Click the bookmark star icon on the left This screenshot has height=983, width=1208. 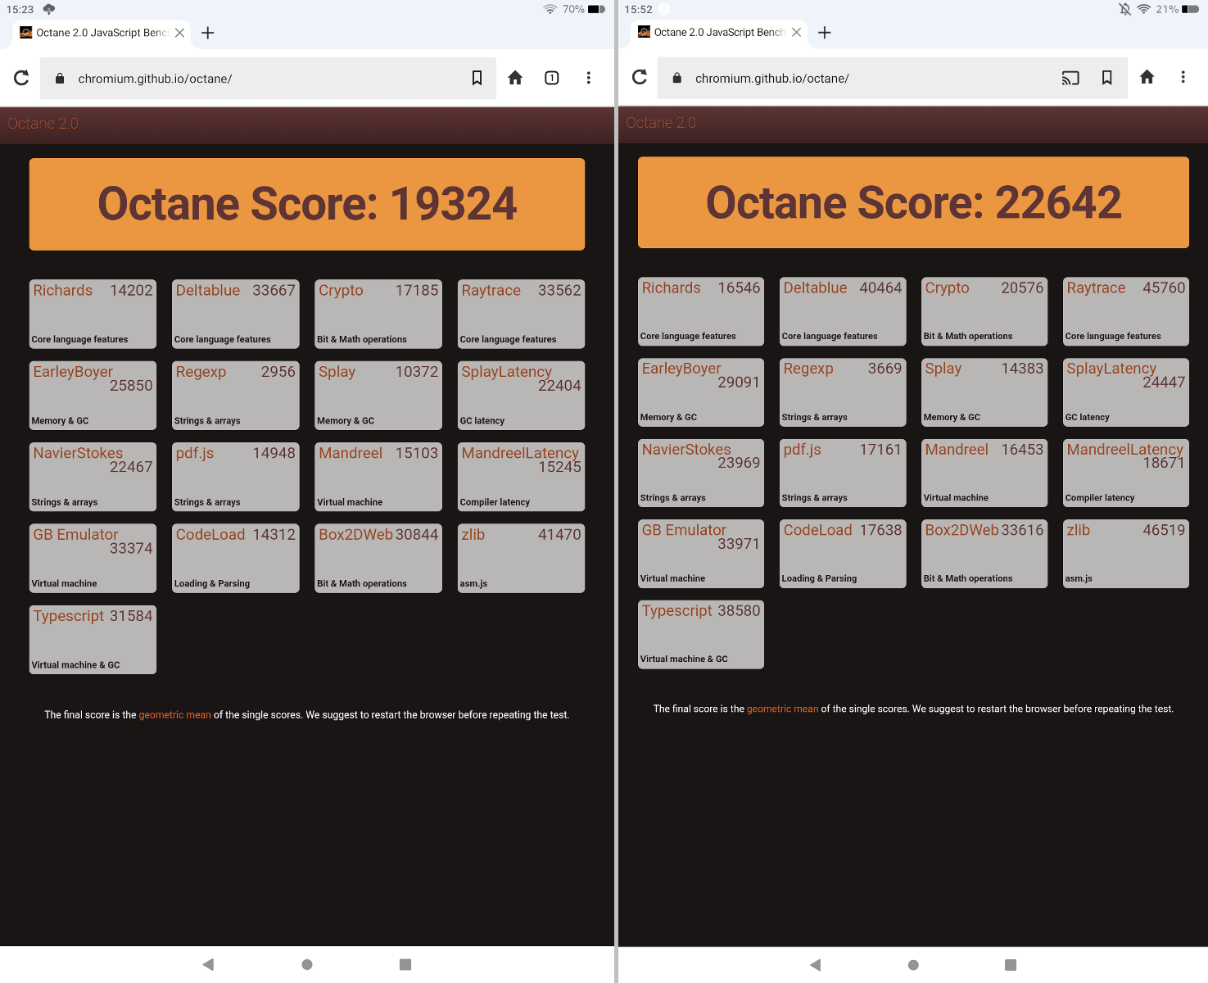pos(477,78)
